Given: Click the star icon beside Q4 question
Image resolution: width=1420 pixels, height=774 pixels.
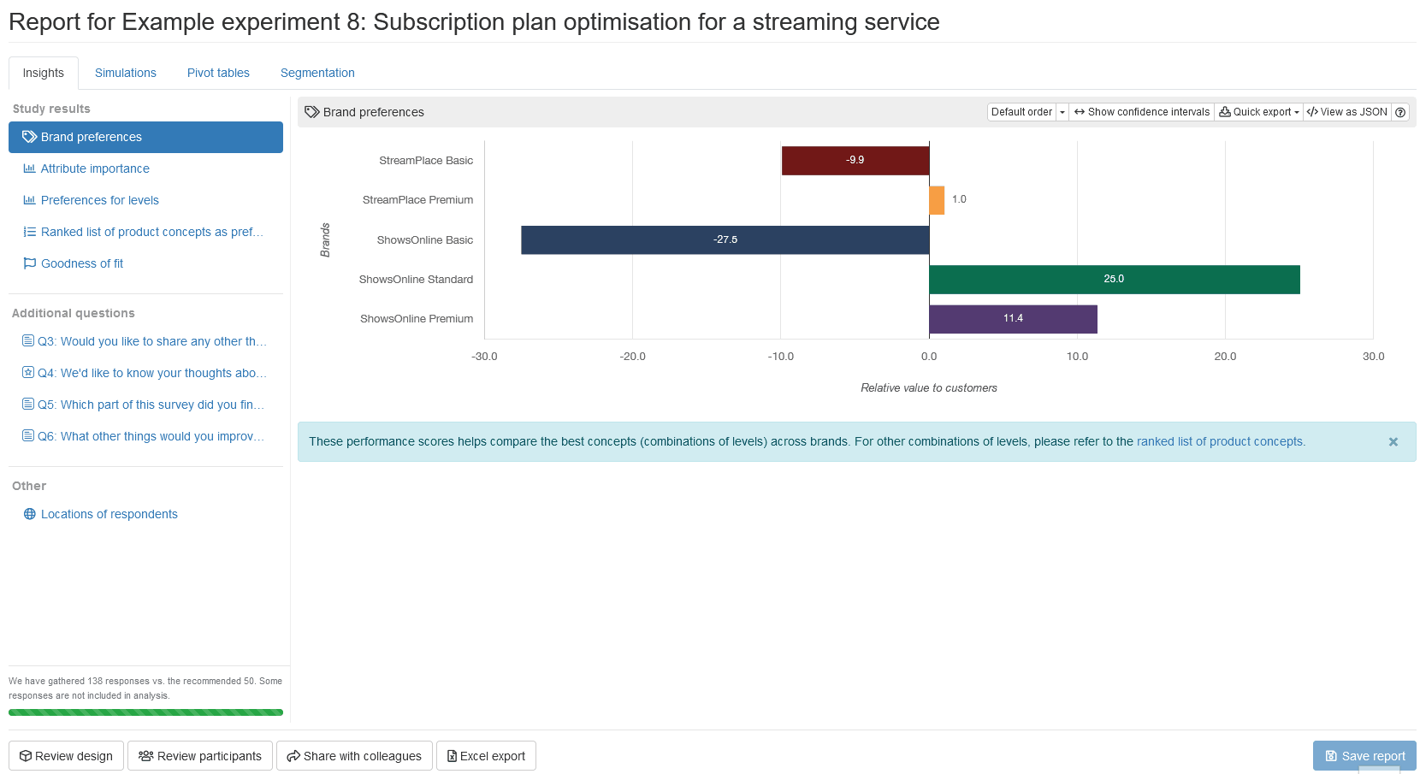Looking at the screenshot, I should tap(27, 373).
